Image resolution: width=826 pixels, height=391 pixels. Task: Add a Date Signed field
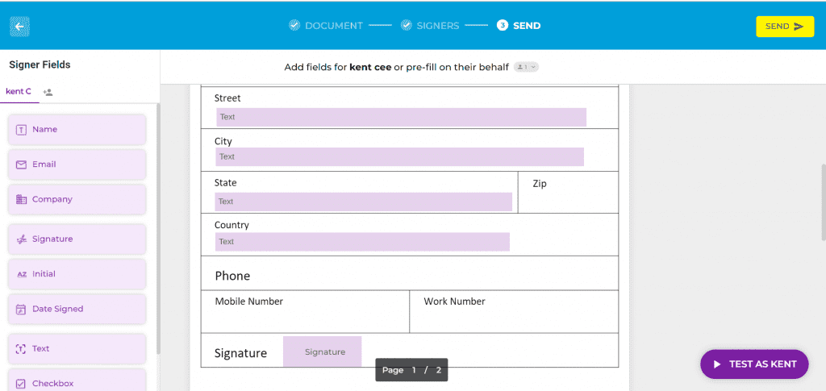pos(77,309)
